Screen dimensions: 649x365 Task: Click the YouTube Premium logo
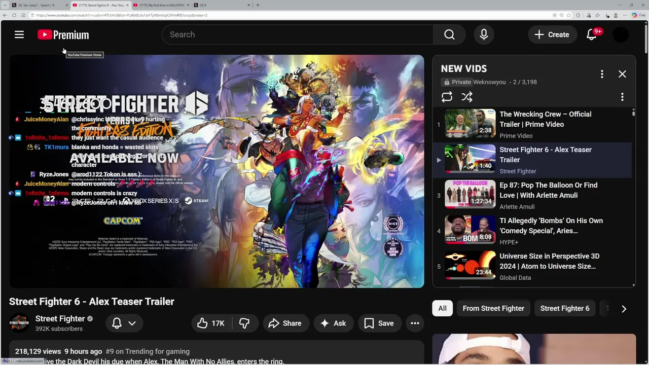(63, 34)
